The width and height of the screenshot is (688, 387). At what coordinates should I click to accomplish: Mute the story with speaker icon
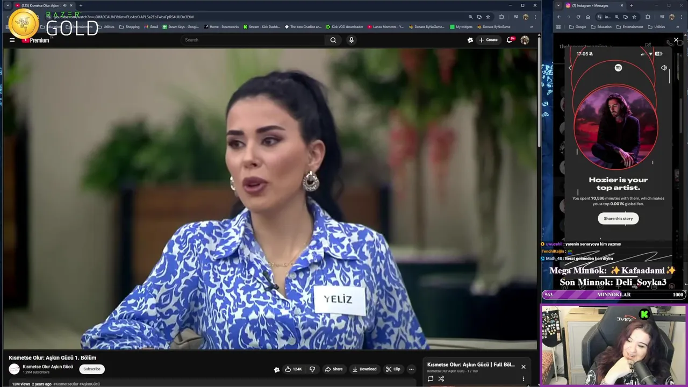(664, 68)
